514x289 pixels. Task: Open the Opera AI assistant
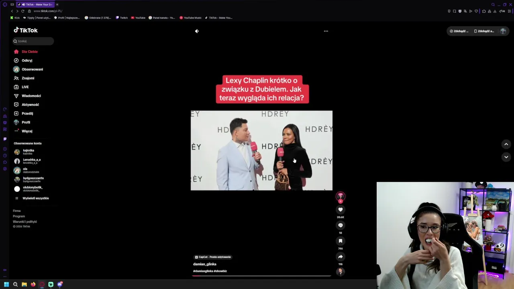pos(502,11)
